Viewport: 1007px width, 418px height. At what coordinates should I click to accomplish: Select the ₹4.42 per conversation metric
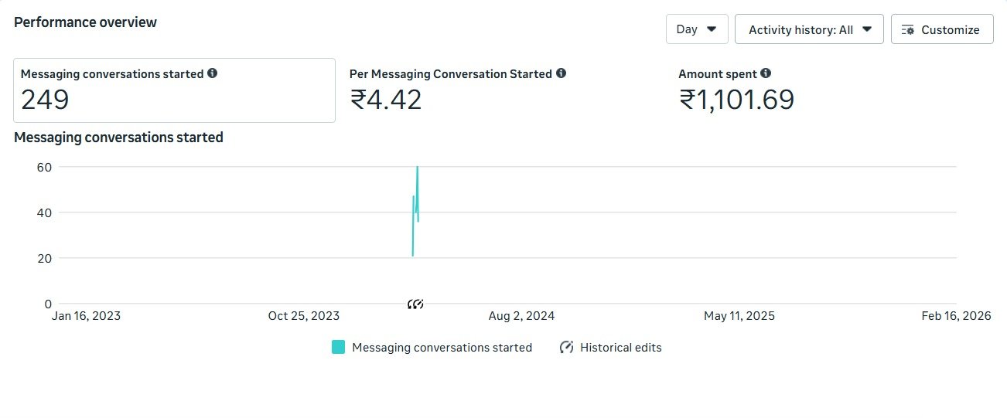[x=386, y=100]
